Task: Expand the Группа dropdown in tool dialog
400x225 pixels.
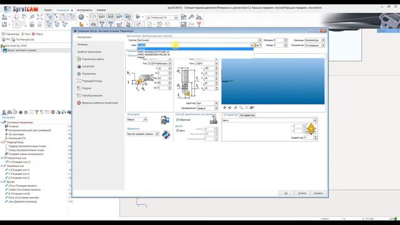Action: click(x=259, y=40)
